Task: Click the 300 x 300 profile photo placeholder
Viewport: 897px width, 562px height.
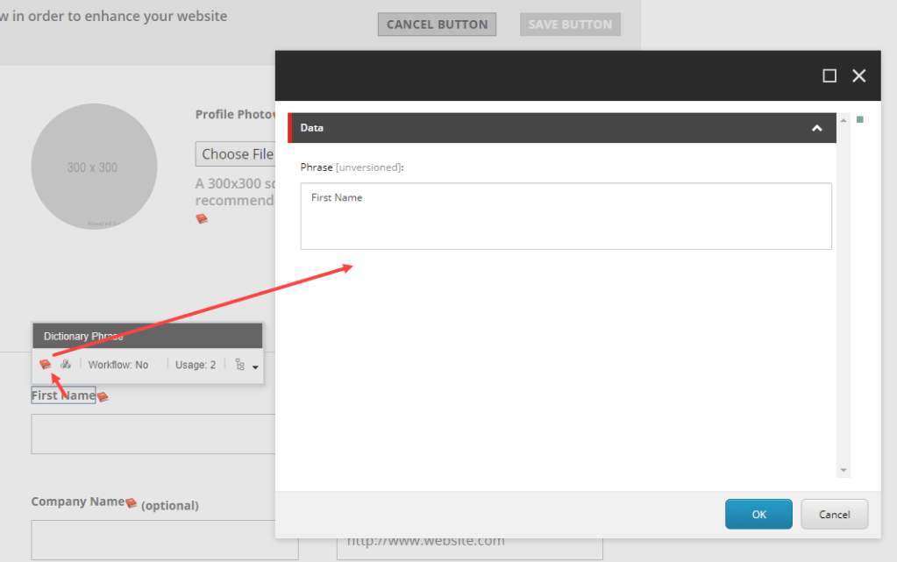Action: [94, 167]
